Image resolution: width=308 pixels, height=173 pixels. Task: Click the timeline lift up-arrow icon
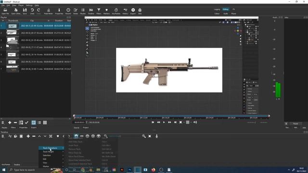(x=39, y=136)
